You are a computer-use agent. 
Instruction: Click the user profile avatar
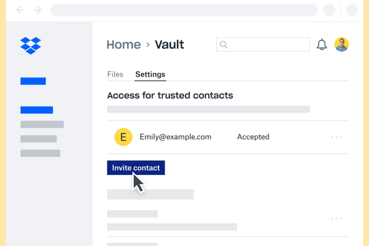(x=341, y=44)
